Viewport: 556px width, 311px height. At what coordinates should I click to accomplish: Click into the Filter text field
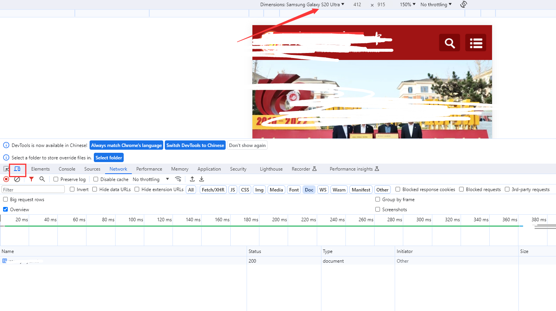33,190
